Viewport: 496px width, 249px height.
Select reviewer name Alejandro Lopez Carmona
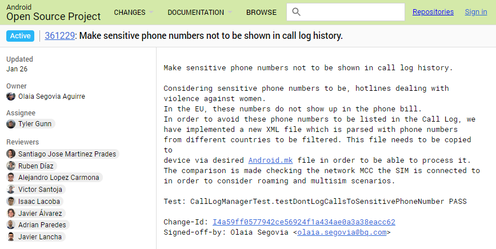click(58, 178)
